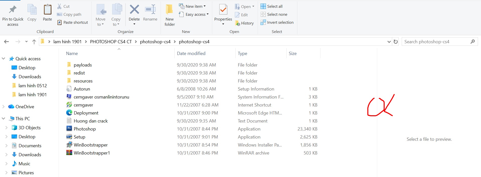Screen dimensions: 481x177
Task: Click Select all in the ribbon
Action: [x=271, y=6]
